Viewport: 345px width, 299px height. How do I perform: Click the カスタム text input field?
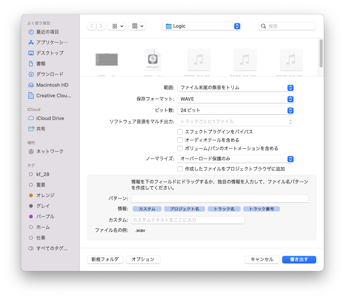tap(188, 220)
